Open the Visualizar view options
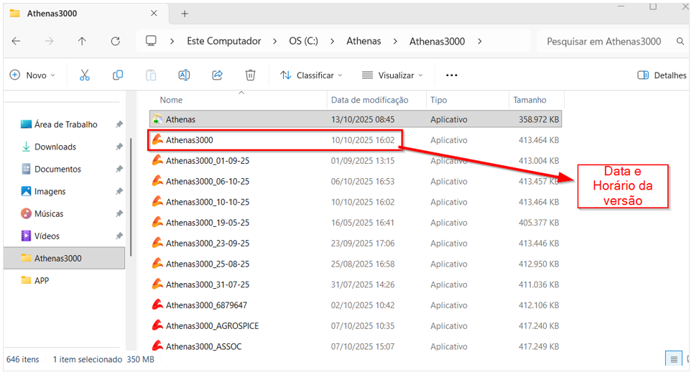The image size is (694, 375). [392, 75]
